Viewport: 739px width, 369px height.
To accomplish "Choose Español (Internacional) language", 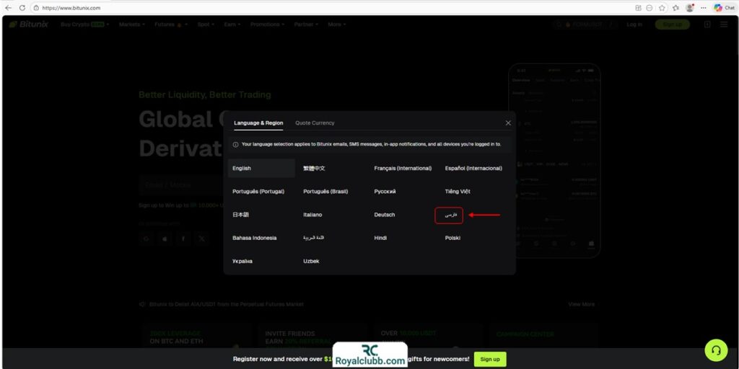I will 473,168.
